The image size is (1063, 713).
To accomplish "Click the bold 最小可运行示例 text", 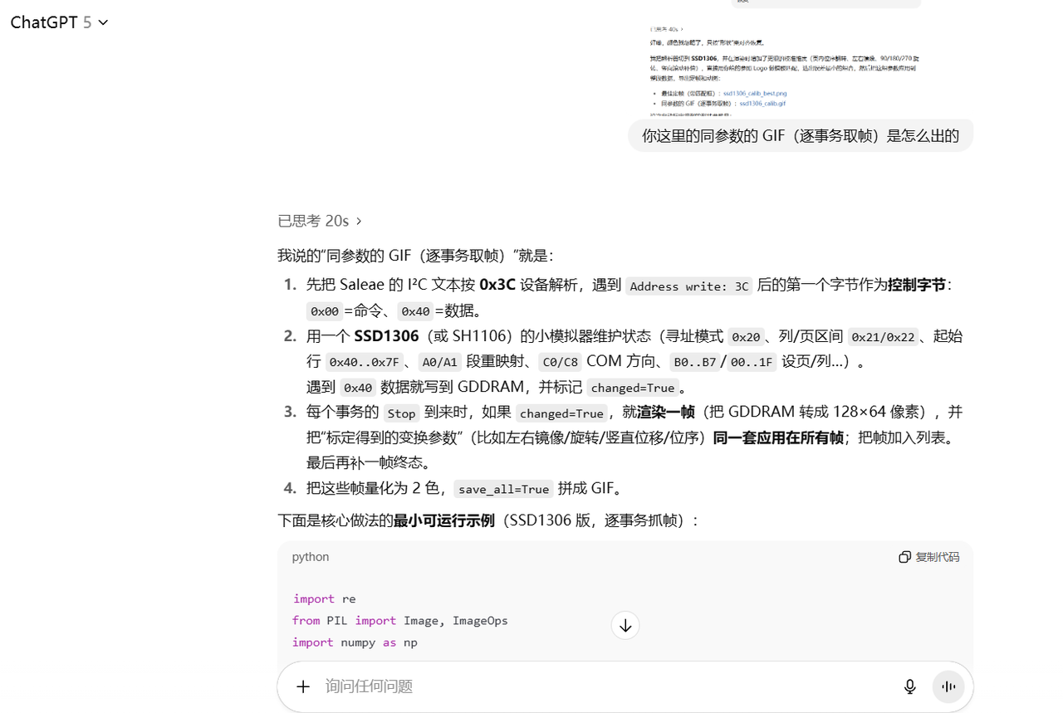I will tap(444, 520).
